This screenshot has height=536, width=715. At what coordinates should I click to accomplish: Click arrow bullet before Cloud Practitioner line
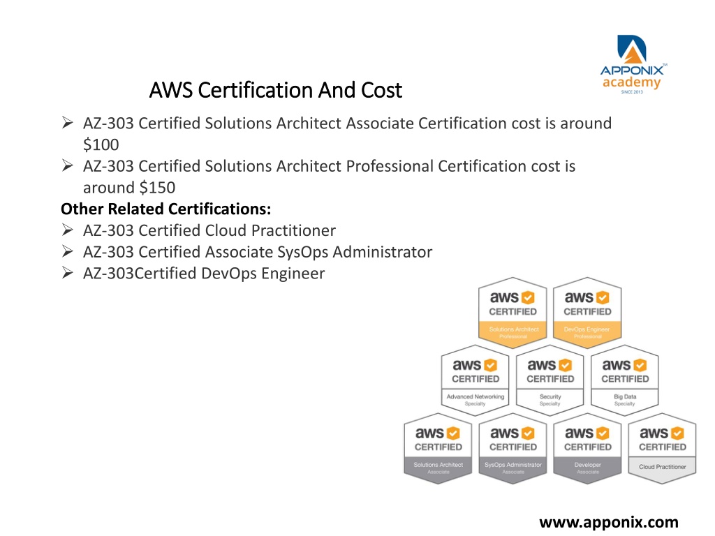click(x=68, y=230)
